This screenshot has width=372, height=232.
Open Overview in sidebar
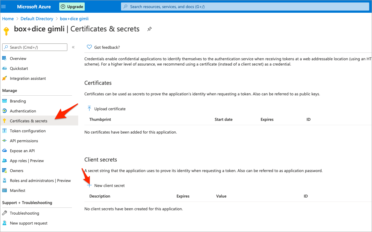pos(18,58)
